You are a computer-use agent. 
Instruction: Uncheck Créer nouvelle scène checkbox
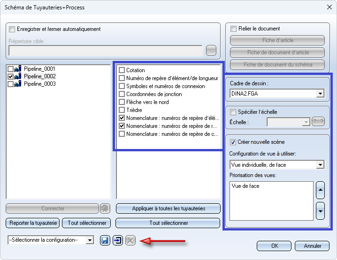point(233,142)
